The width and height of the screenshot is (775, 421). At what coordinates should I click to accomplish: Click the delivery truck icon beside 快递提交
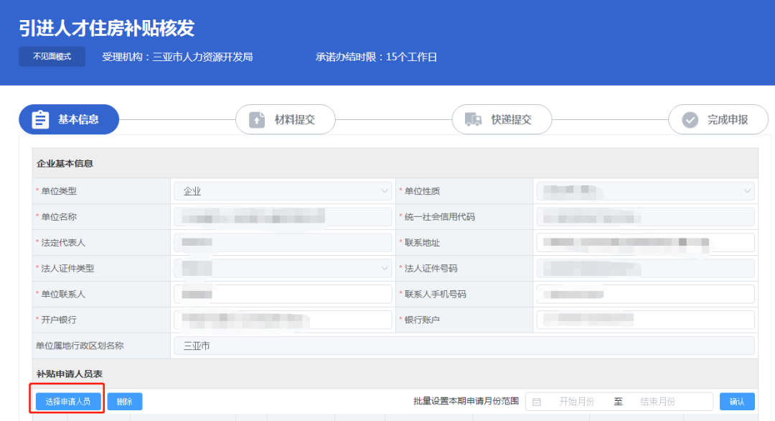point(474,119)
